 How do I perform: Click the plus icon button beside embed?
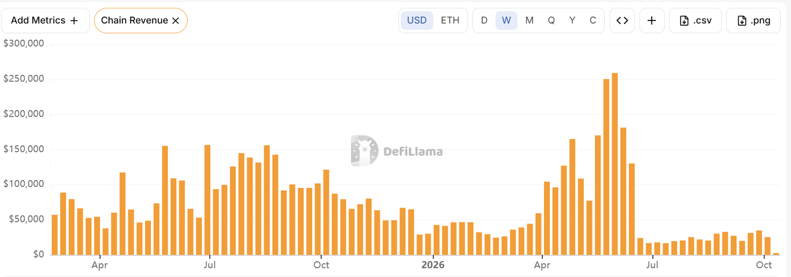[x=652, y=21]
